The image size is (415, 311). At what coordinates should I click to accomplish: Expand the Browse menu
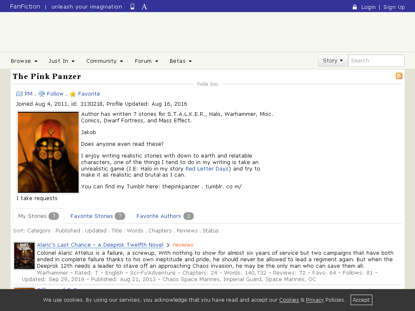pyautogui.click(x=24, y=61)
